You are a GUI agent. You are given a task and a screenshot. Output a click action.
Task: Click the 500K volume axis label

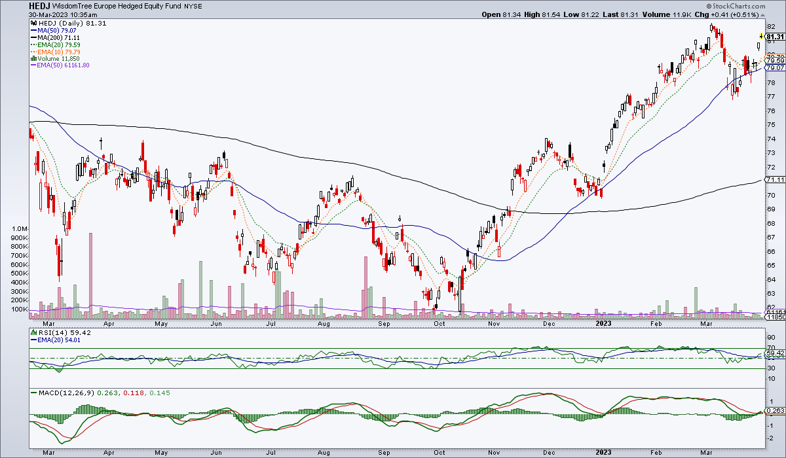click(x=18, y=273)
